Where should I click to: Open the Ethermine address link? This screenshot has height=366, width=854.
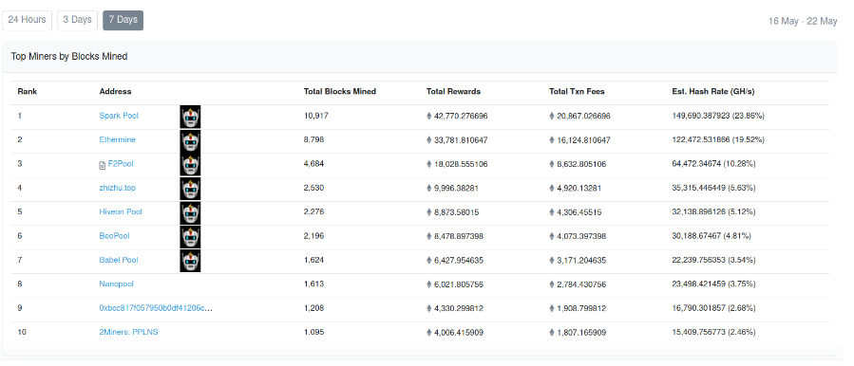pyautogui.click(x=117, y=139)
